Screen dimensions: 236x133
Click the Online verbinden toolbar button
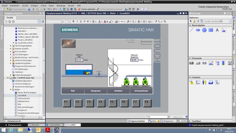click(87, 9)
